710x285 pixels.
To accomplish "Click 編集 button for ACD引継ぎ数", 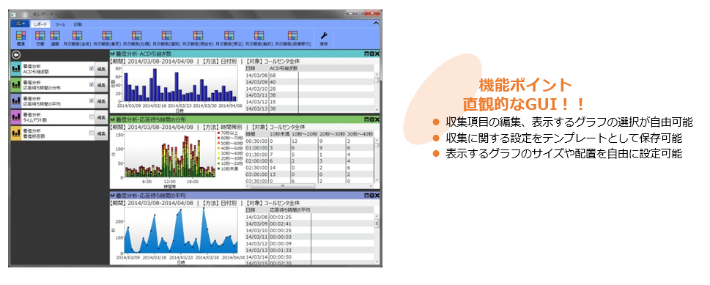I will [101, 70].
